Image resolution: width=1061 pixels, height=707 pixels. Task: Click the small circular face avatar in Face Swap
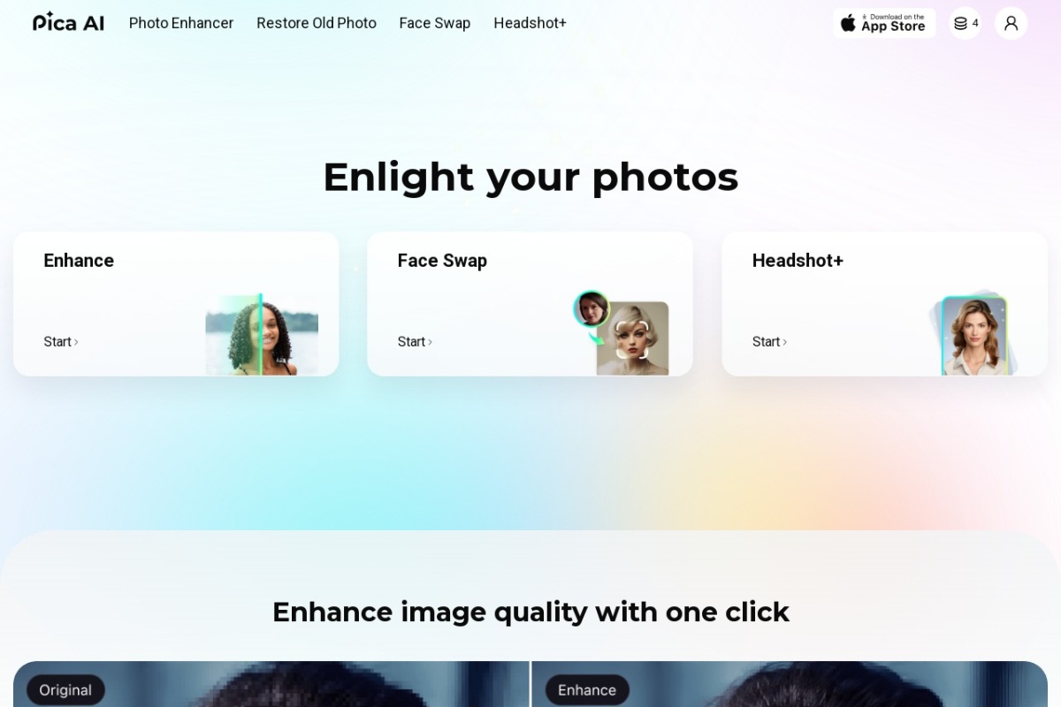pyautogui.click(x=591, y=308)
